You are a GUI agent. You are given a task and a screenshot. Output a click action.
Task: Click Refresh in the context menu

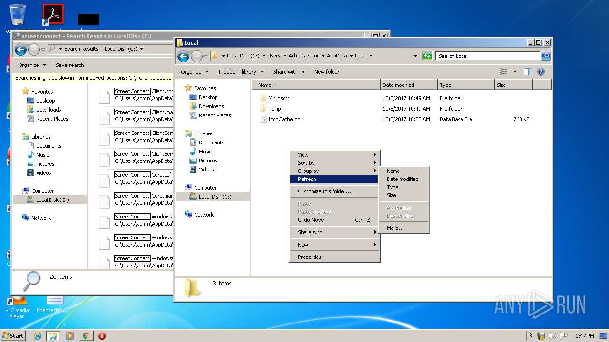[x=334, y=179]
